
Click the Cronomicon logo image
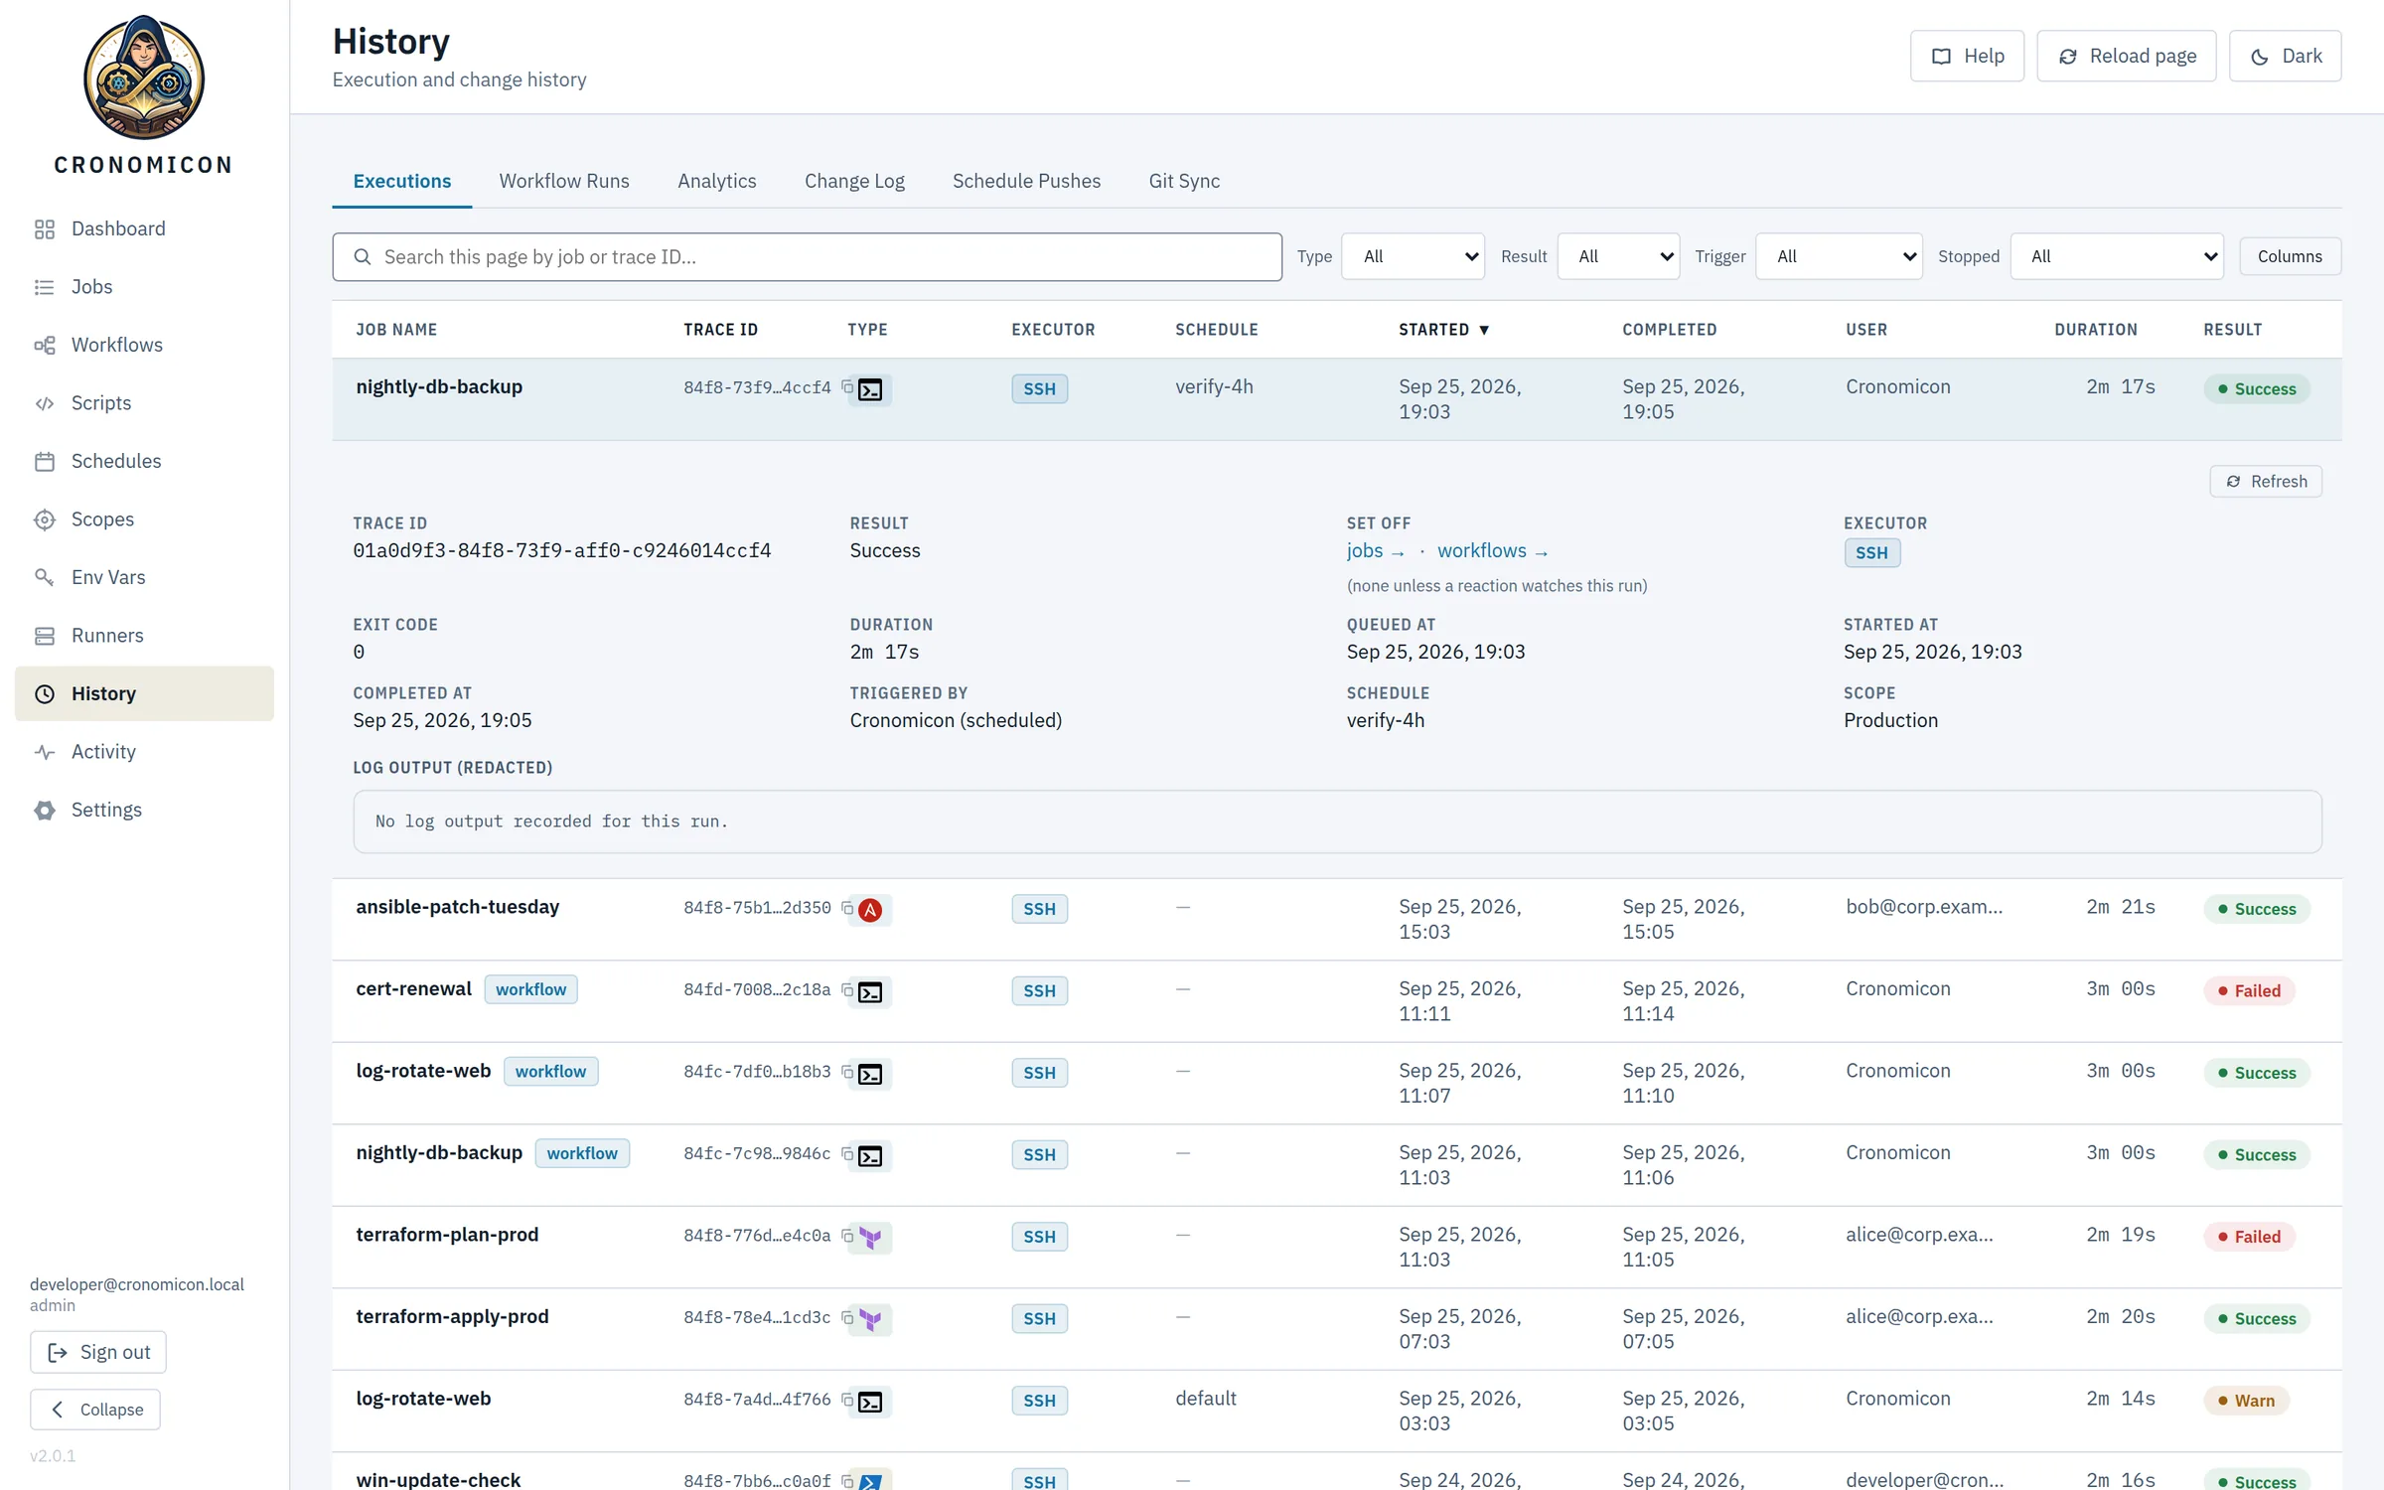coord(144,77)
